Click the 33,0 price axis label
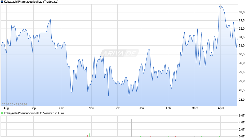Viewport: 249px width, 139px height. click(242, 12)
